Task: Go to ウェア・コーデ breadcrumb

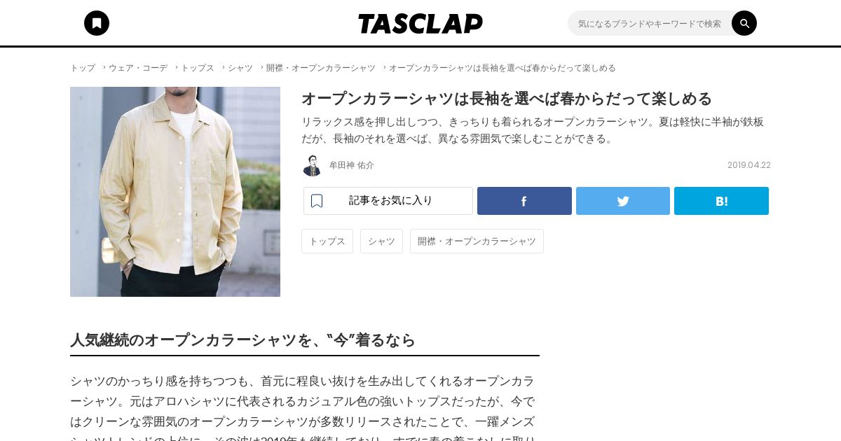Action: (x=138, y=68)
